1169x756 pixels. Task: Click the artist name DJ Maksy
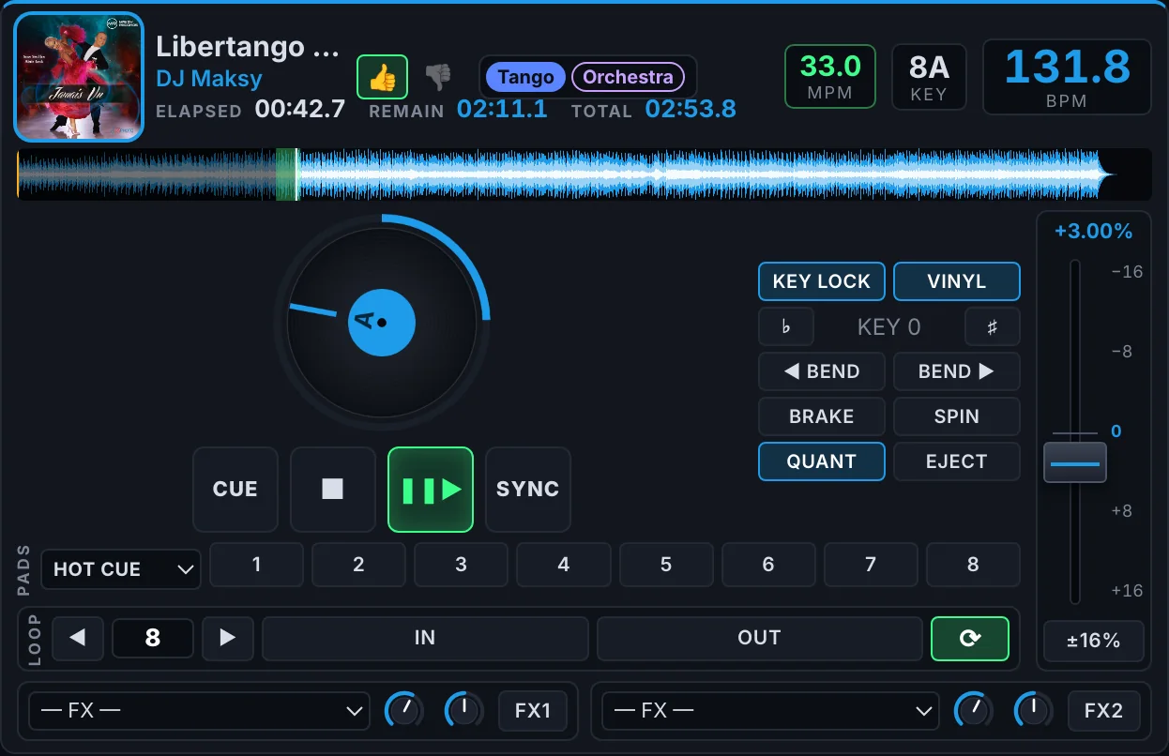(208, 79)
